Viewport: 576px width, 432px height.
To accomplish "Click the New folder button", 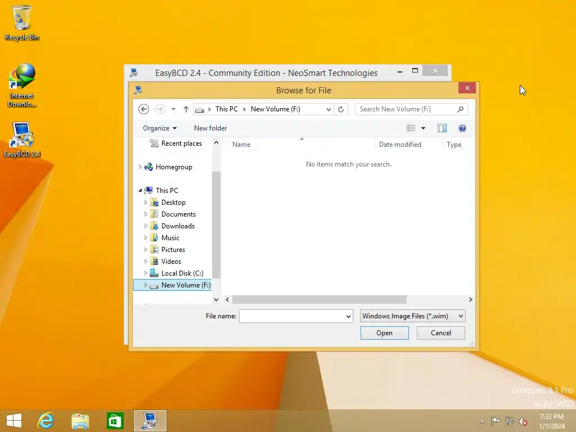I will click(210, 128).
